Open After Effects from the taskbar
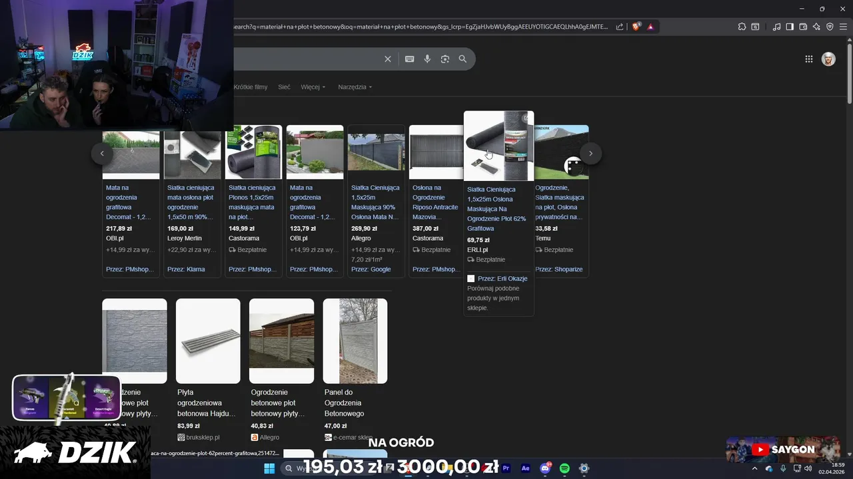This screenshot has height=479, width=853. [x=526, y=468]
